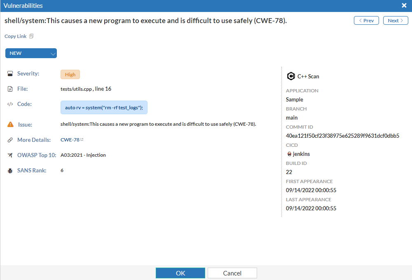412x280 pixels.
Task: Open the NEW status dropdown
Action: [x=31, y=53]
